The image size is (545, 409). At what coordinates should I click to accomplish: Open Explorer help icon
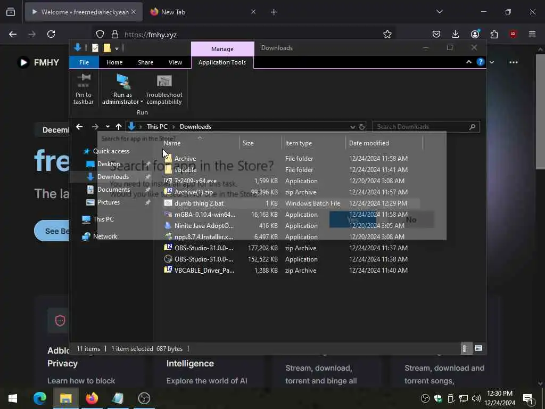pos(481,62)
